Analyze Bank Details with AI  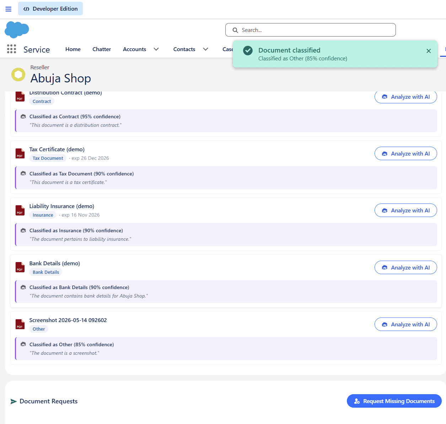405,267
